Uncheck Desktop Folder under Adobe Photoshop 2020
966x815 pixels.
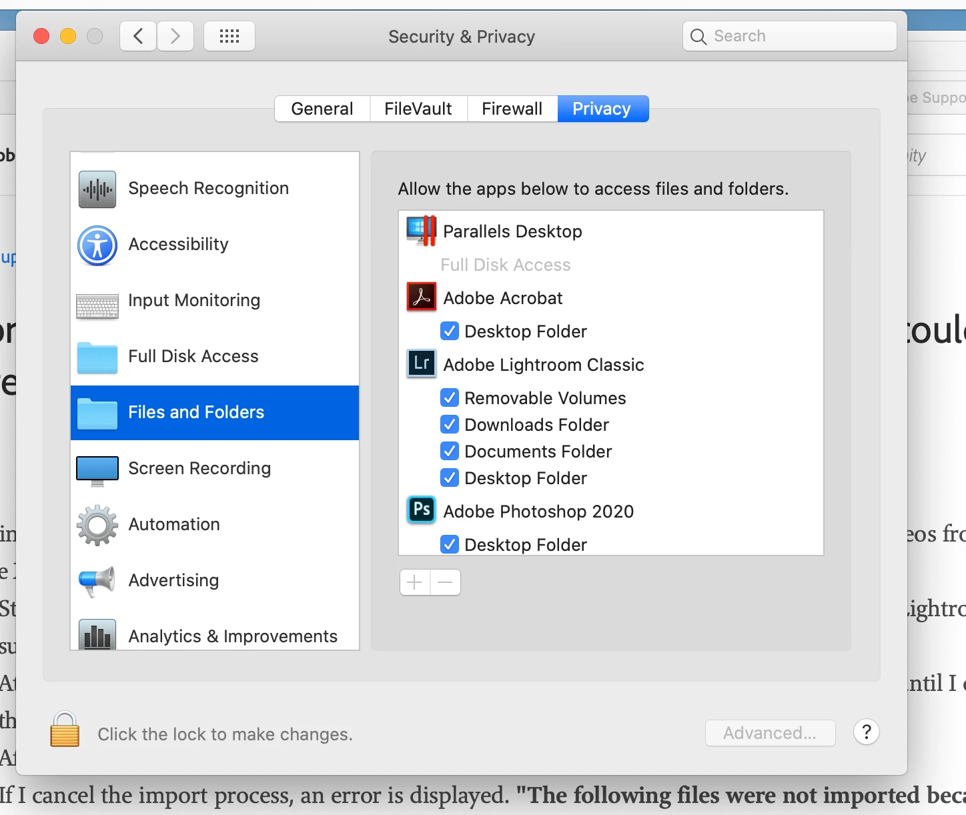[450, 544]
